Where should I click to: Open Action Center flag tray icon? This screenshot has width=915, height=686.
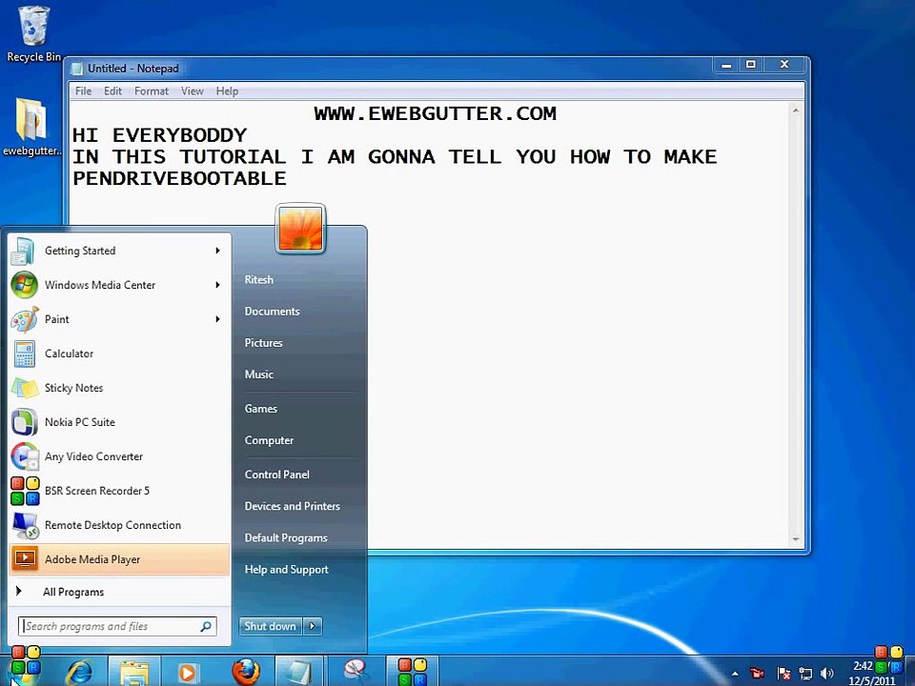(x=783, y=674)
